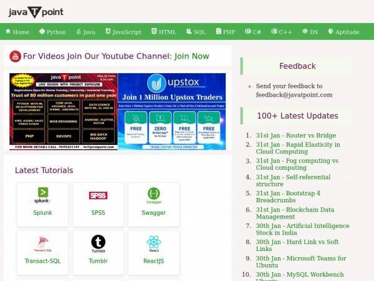
Task: Open Bootstrap 4 Breadcrumbs link
Action: pos(288,197)
